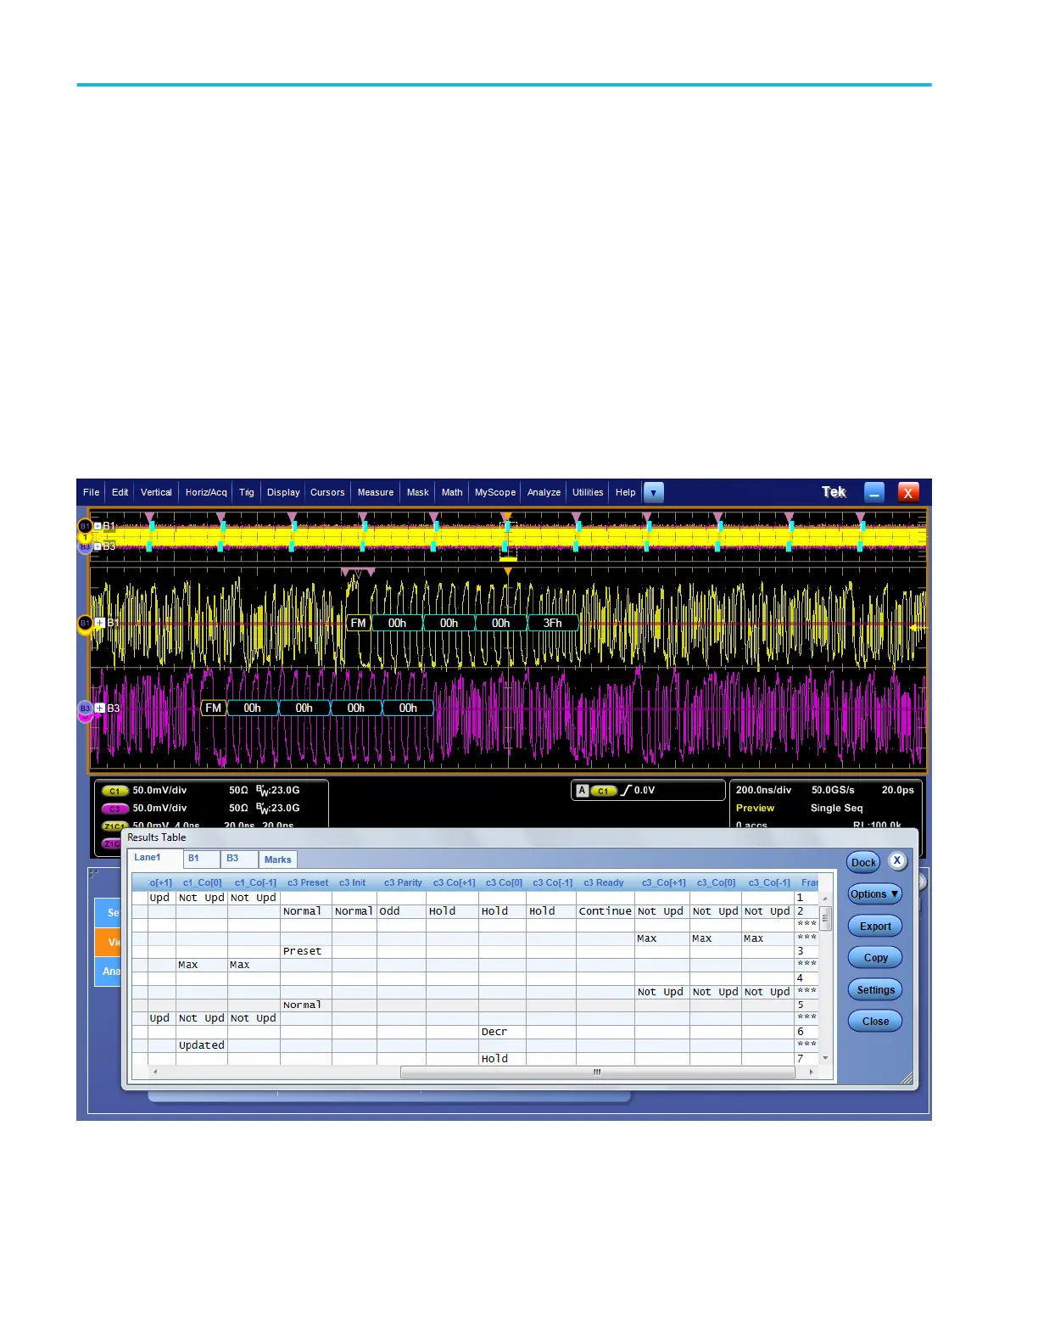1038x1344 pixels.
Task: Click the Results Table resize grip corner
Action: [x=907, y=1078]
